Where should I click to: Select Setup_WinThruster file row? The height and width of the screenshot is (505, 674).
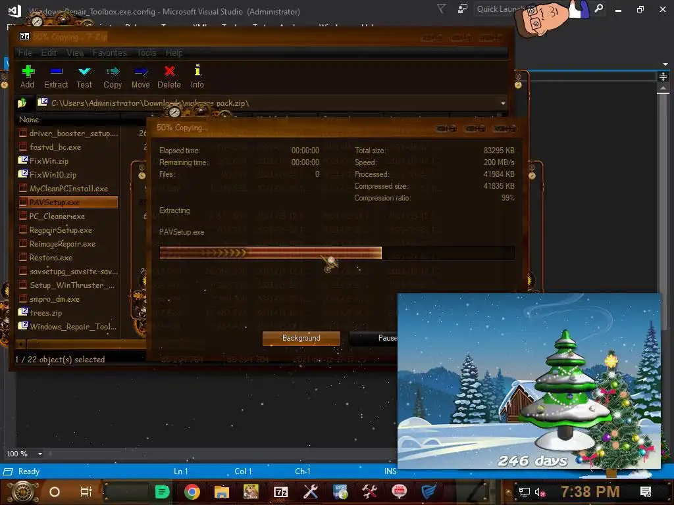pos(68,285)
